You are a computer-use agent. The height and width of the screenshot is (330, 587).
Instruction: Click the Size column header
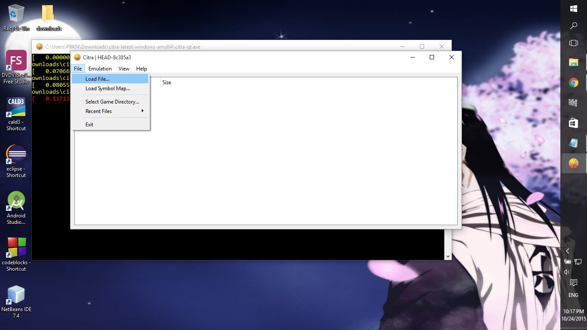(167, 82)
